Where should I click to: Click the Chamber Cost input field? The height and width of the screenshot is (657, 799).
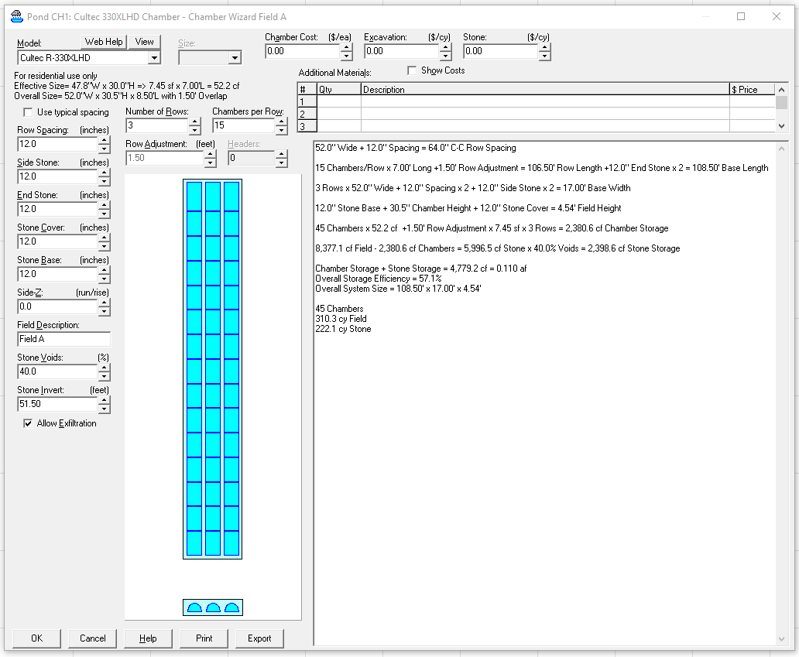click(303, 51)
